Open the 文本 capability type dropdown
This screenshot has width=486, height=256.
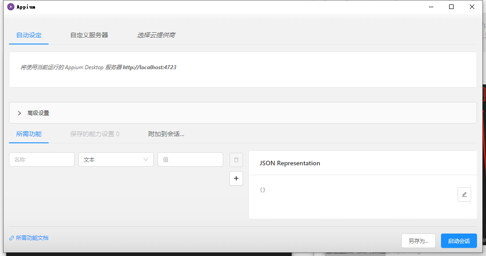click(x=116, y=159)
